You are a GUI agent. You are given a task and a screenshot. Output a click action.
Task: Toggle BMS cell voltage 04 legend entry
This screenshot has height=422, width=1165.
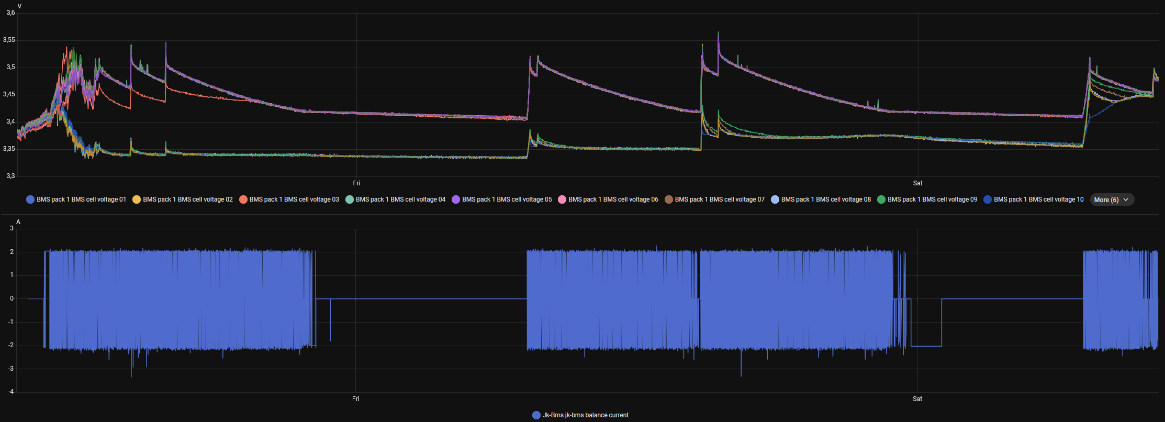coord(396,199)
